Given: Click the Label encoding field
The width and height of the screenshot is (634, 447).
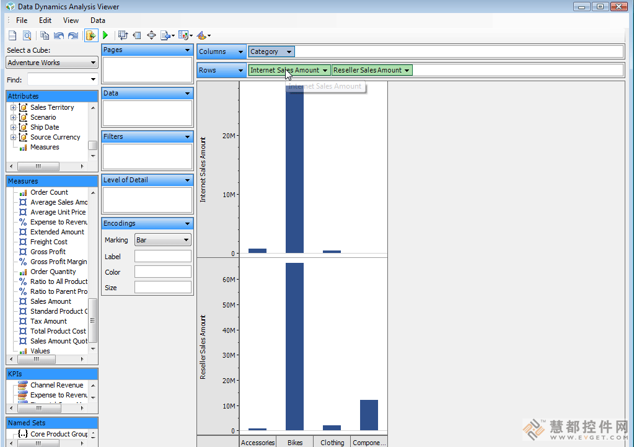Looking at the screenshot, I should tap(162, 256).
